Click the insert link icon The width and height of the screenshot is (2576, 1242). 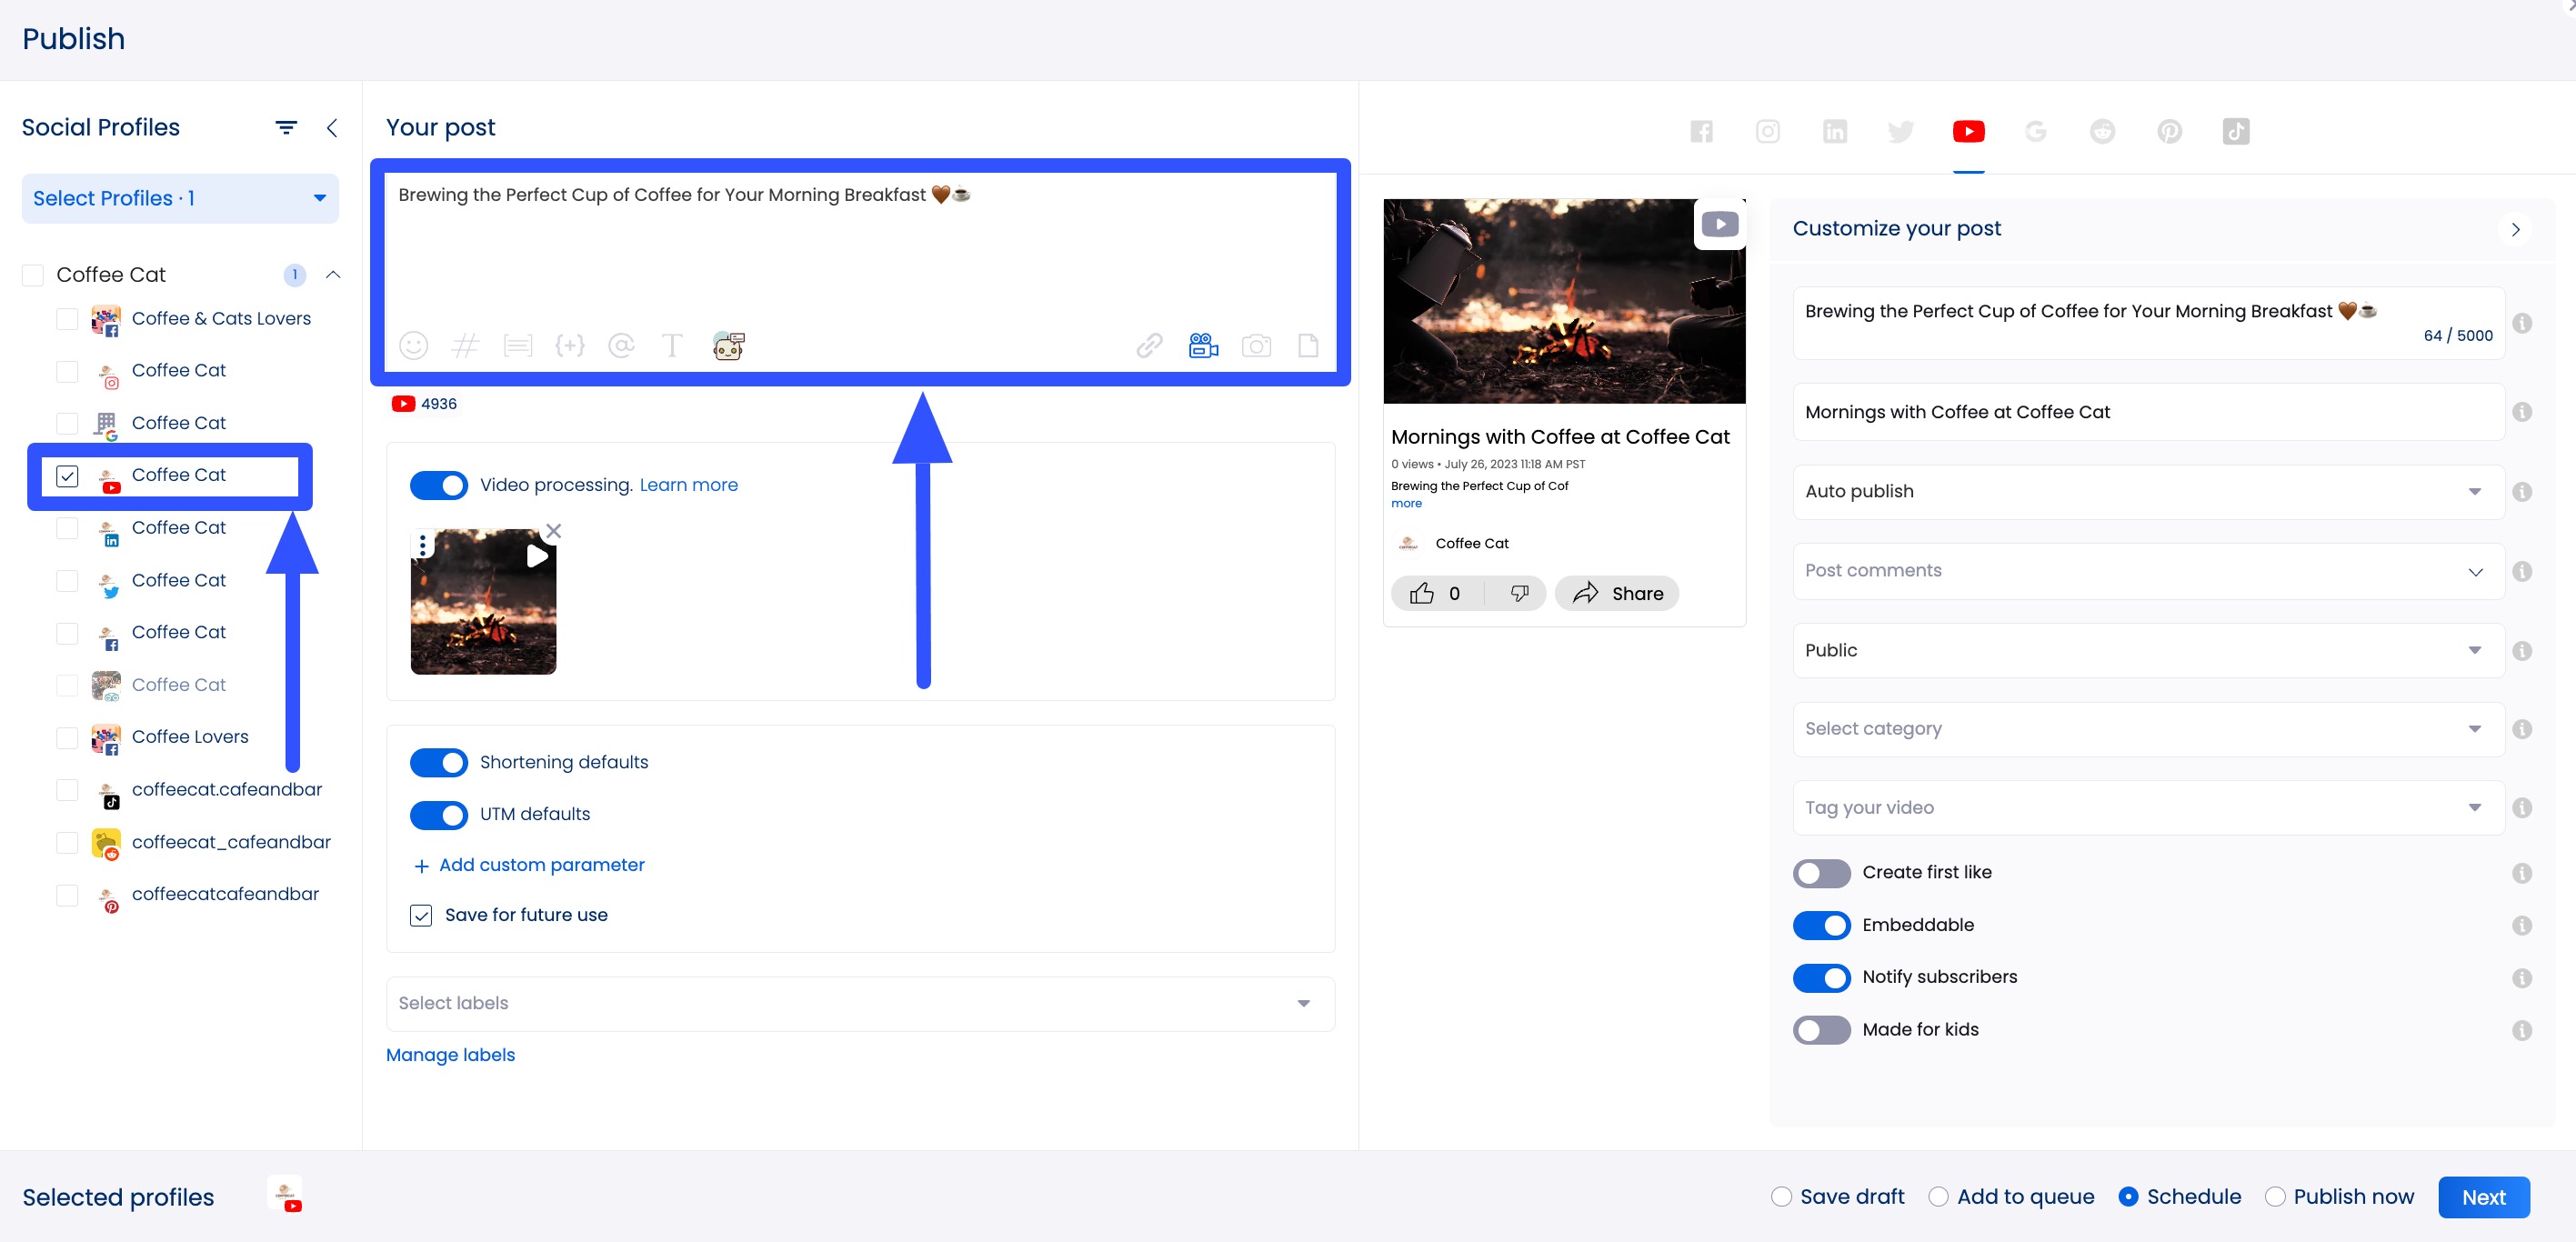pos(1149,346)
